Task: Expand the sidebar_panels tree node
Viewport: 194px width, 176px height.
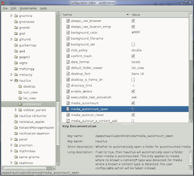Action: coord(16,110)
